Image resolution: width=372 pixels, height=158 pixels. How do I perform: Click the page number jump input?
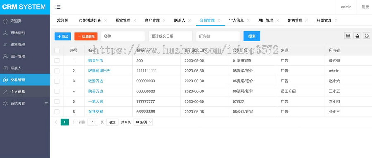(x=93, y=122)
